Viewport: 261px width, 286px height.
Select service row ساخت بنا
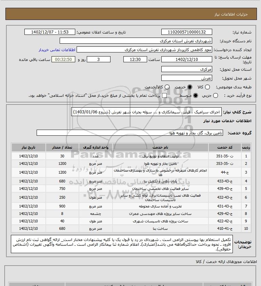[131, 229]
